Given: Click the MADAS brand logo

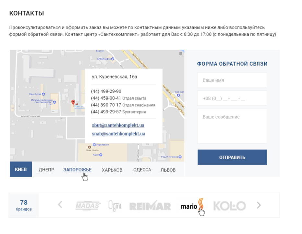Looking at the screenshot, I should click(x=88, y=205).
